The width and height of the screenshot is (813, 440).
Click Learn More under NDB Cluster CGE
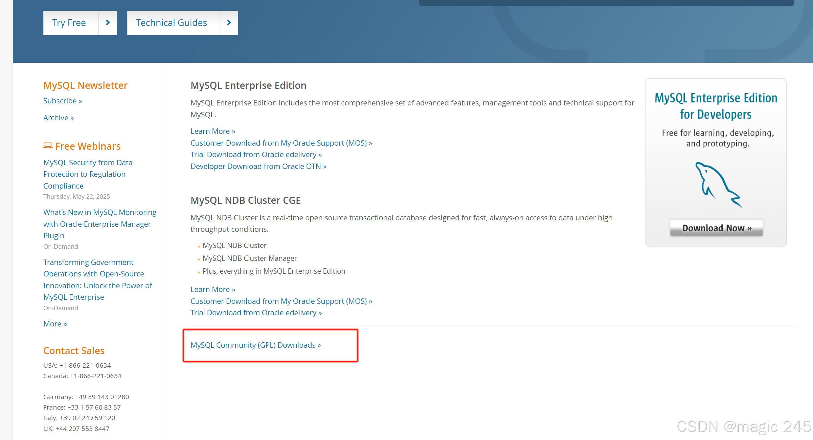(x=212, y=289)
